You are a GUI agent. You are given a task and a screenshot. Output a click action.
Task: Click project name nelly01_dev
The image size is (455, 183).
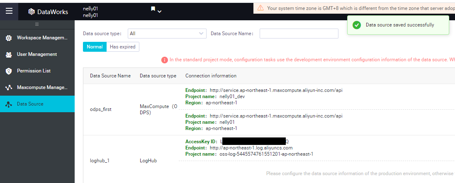[x=232, y=96]
